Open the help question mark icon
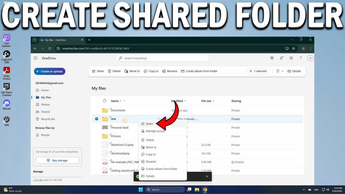Viewport: 345px width, 194px height. pos(301,58)
